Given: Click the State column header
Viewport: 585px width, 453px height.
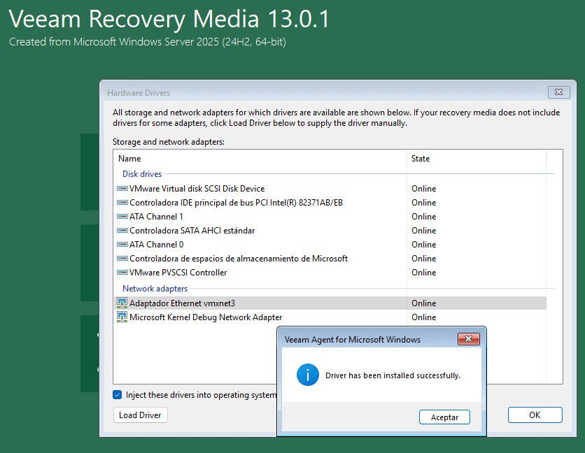Looking at the screenshot, I should point(421,159).
